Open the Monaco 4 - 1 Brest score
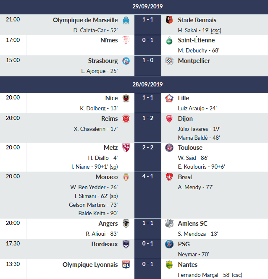Viewport: 268px width, 279px height. coord(147,177)
